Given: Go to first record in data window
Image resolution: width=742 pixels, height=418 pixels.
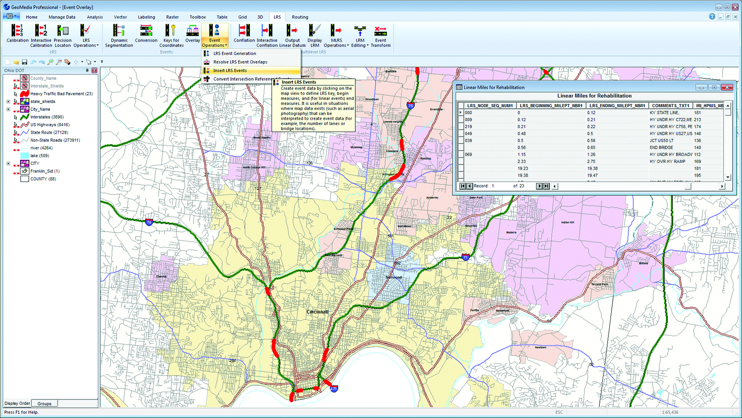Looking at the screenshot, I should coord(463,186).
